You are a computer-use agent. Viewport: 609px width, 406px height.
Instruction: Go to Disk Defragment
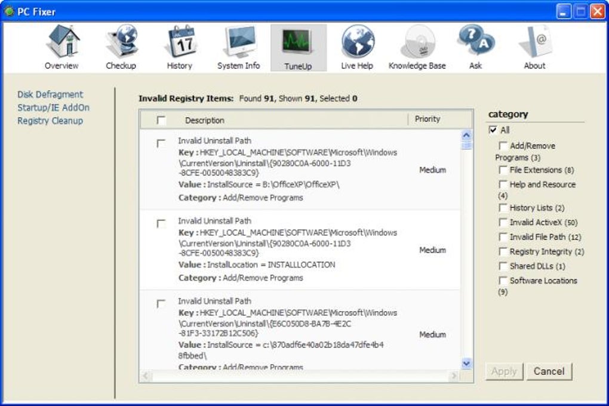[x=50, y=94]
